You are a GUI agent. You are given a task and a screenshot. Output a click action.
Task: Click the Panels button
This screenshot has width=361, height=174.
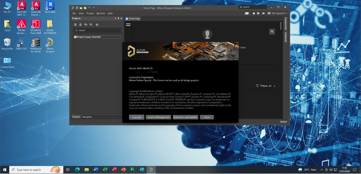click(284, 122)
